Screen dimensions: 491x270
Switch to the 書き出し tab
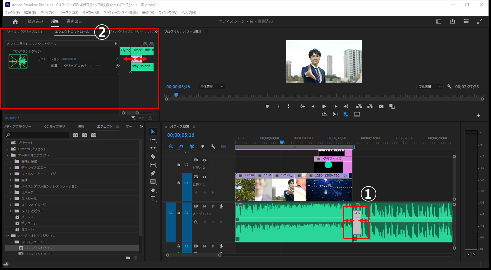pos(74,21)
